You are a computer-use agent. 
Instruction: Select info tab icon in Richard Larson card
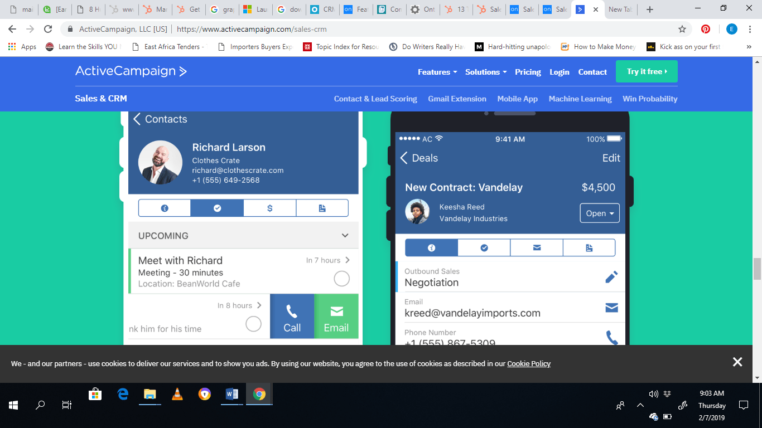pos(165,208)
